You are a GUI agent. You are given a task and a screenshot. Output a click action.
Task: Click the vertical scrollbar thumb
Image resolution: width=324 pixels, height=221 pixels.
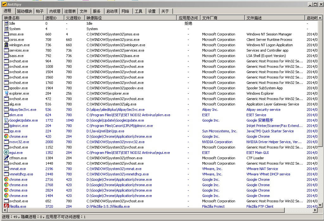(320, 84)
